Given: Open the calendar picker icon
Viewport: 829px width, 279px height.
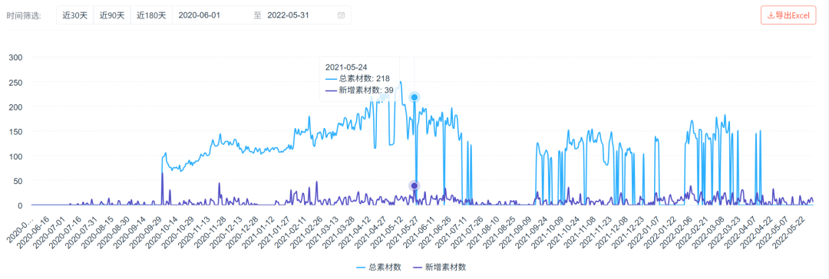Looking at the screenshot, I should [341, 15].
